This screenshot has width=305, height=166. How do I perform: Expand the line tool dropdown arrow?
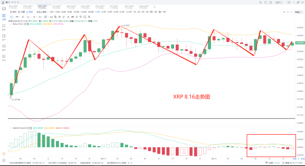pyautogui.click(x=19, y=17)
